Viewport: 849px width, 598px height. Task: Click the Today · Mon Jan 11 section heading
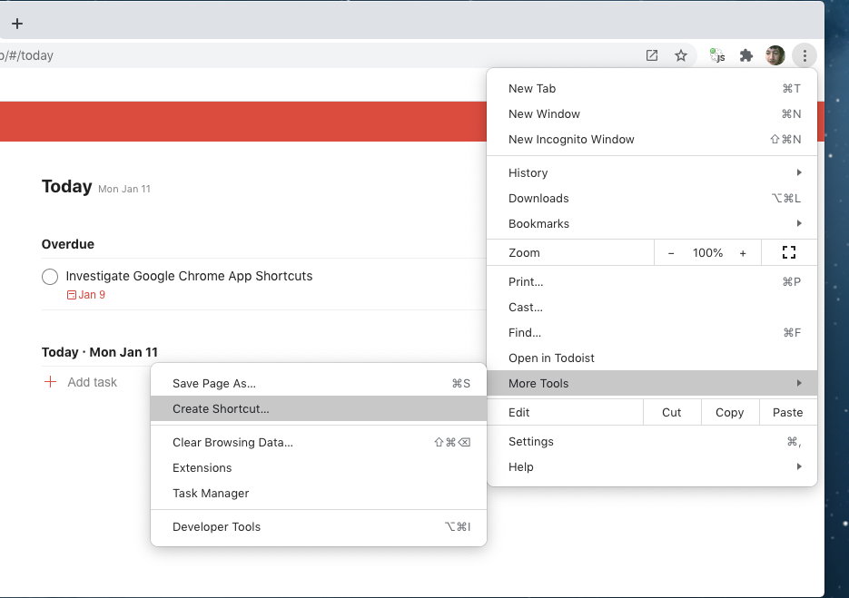click(x=100, y=352)
